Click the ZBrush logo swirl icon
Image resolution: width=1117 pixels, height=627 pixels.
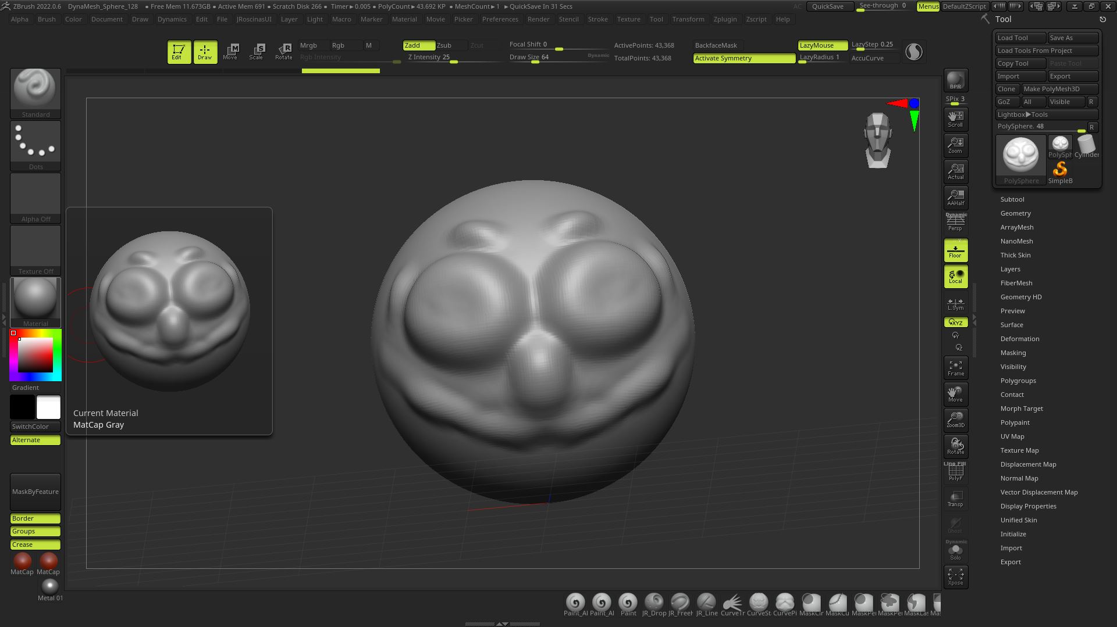[x=914, y=52]
